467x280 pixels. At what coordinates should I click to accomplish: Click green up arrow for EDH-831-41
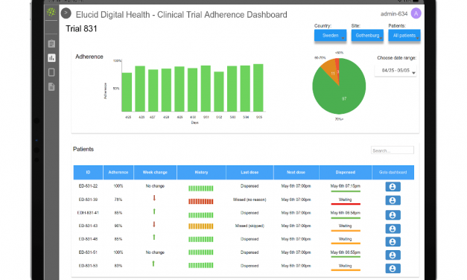[154, 211]
